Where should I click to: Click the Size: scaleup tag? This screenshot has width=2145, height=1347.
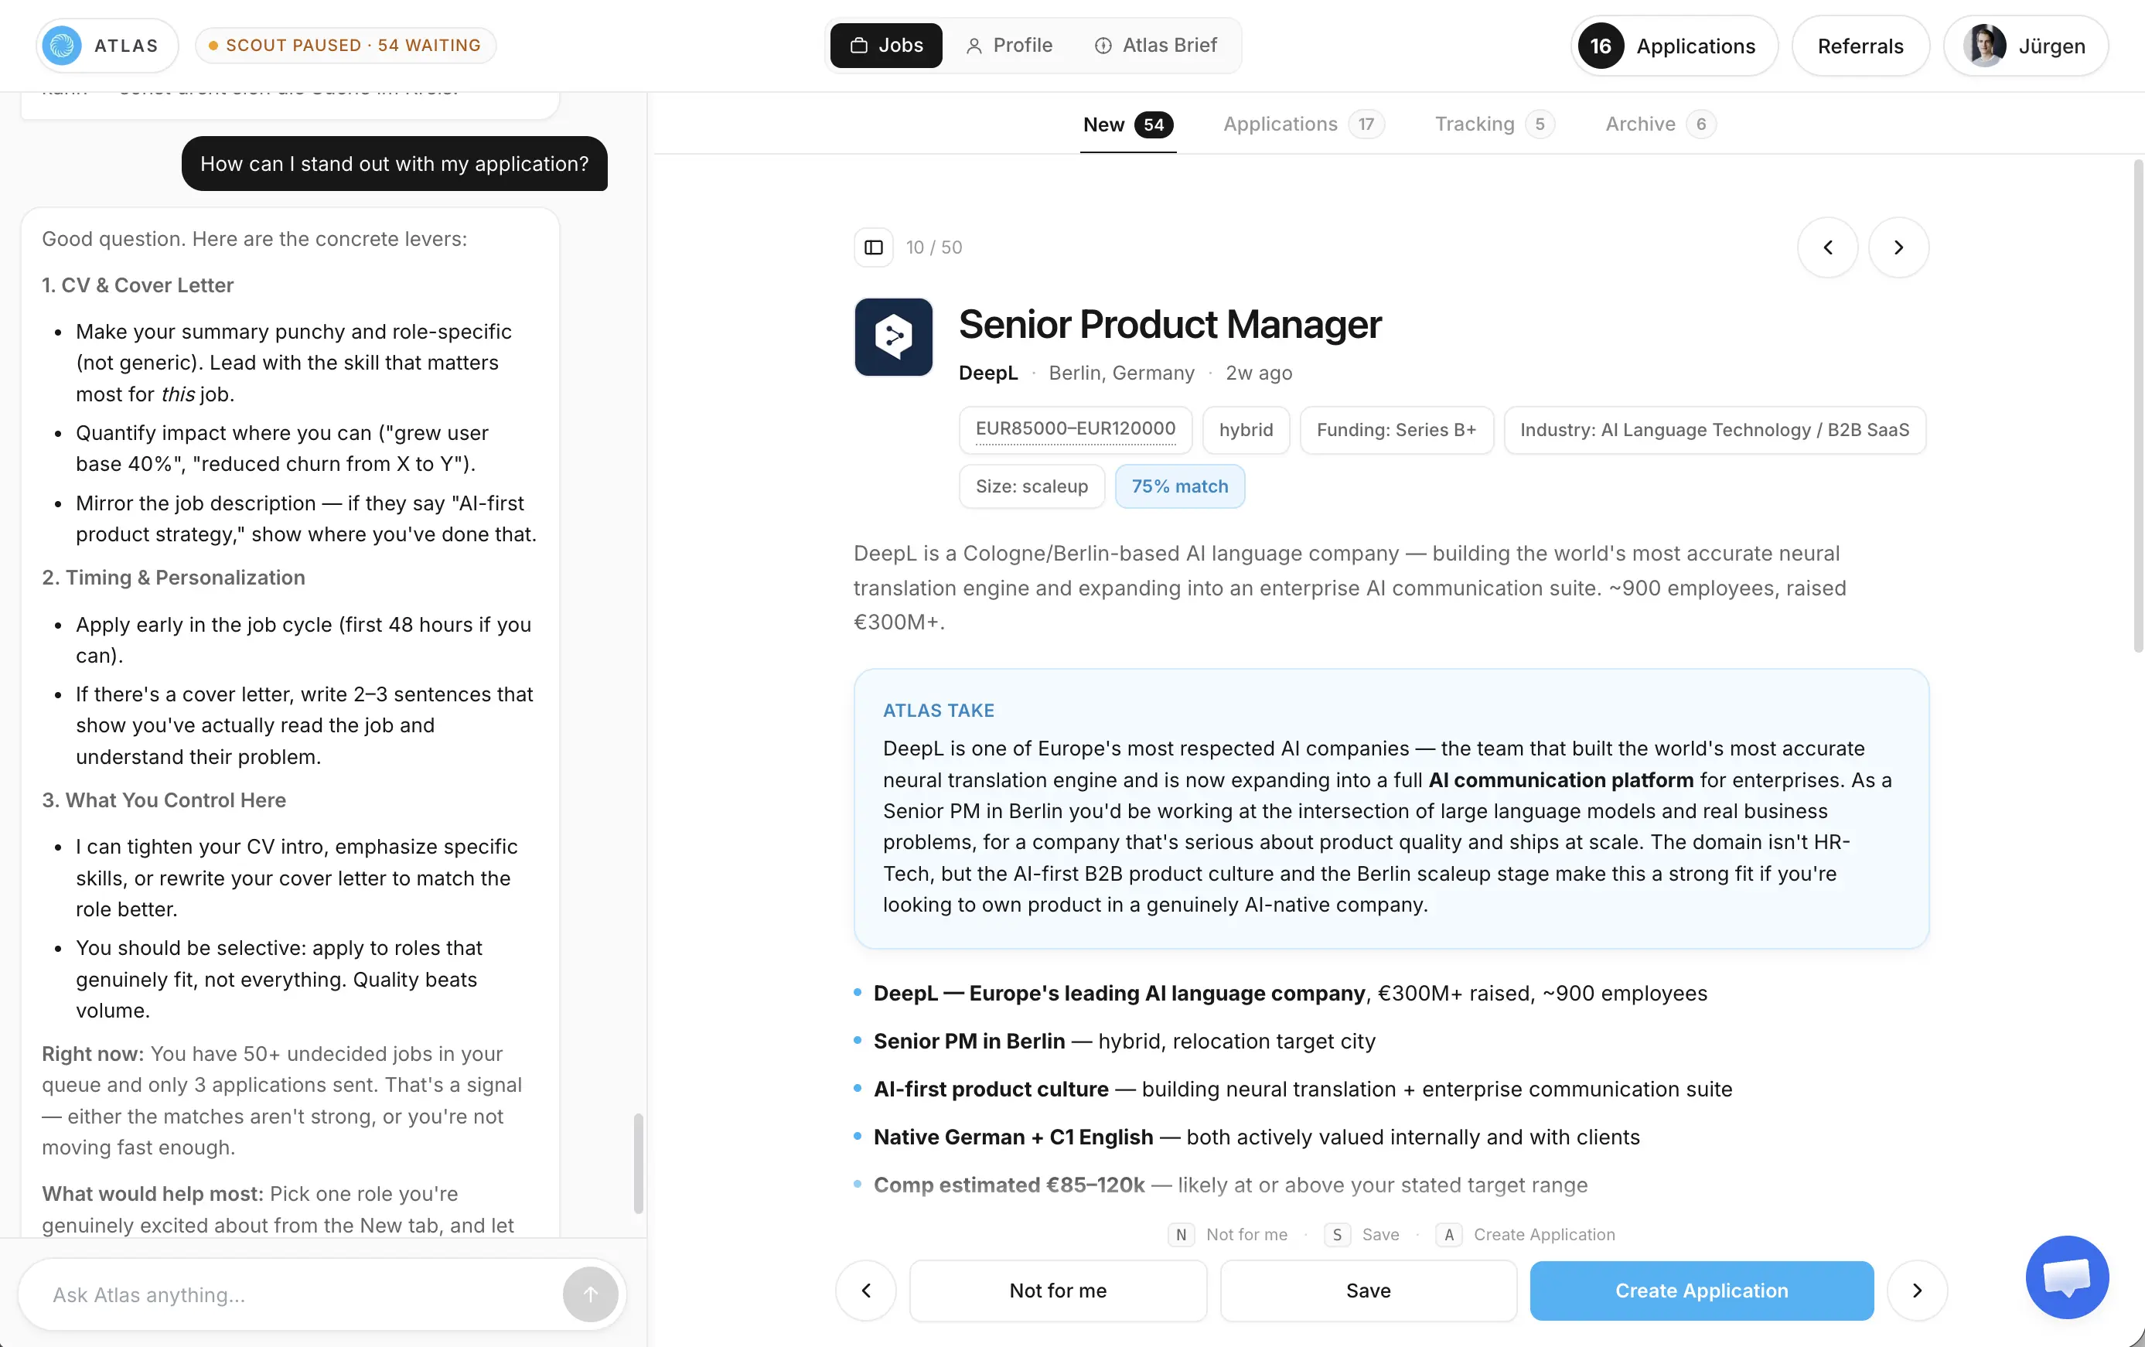(x=1032, y=486)
